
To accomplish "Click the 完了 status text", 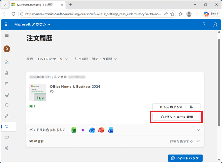I will [33, 106].
